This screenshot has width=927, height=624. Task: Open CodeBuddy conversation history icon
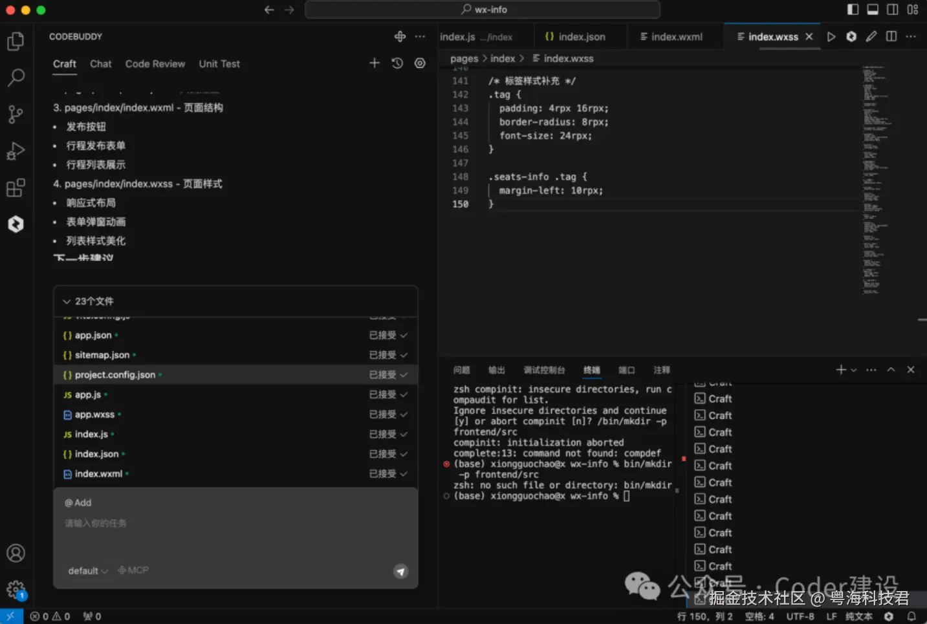point(397,63)
